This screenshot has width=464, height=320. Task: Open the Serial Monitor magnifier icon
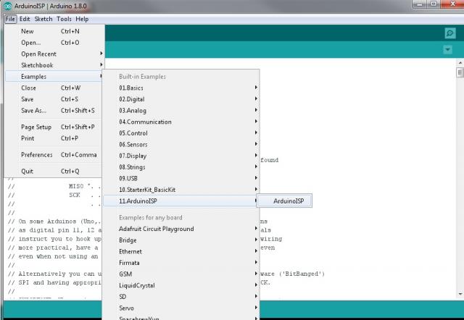[449, 33]
